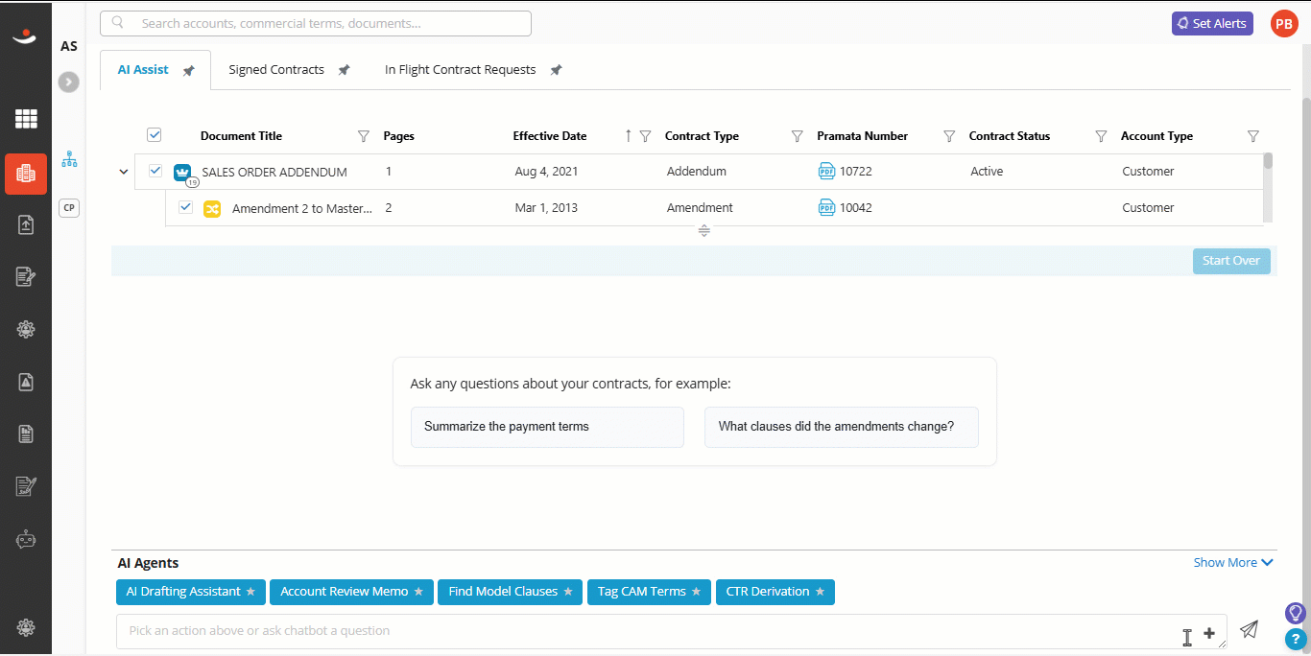This screenshot has width=1311, height=656.
Task: Switch to the AI Assist tab
Action: (x=143, y=70)
